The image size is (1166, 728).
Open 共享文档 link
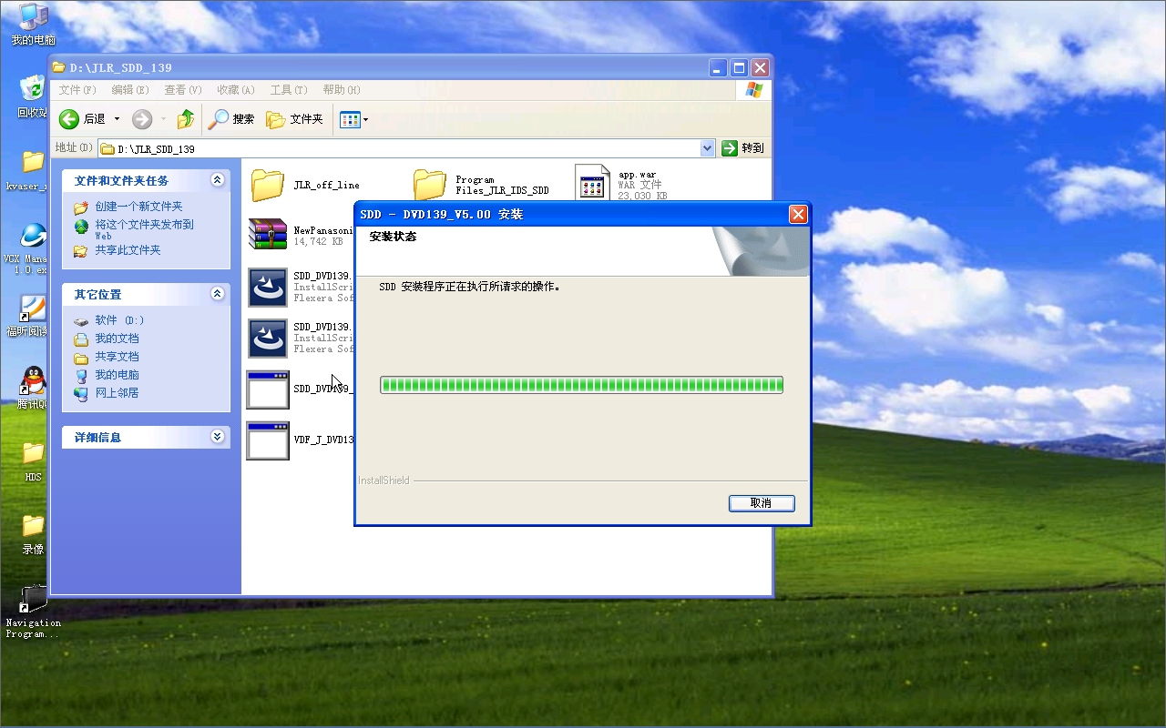coord(117,357)
